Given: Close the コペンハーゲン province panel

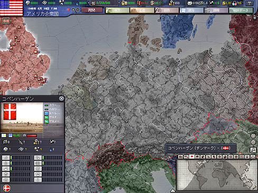Looking at the screenshot, I should click(61, 99).
